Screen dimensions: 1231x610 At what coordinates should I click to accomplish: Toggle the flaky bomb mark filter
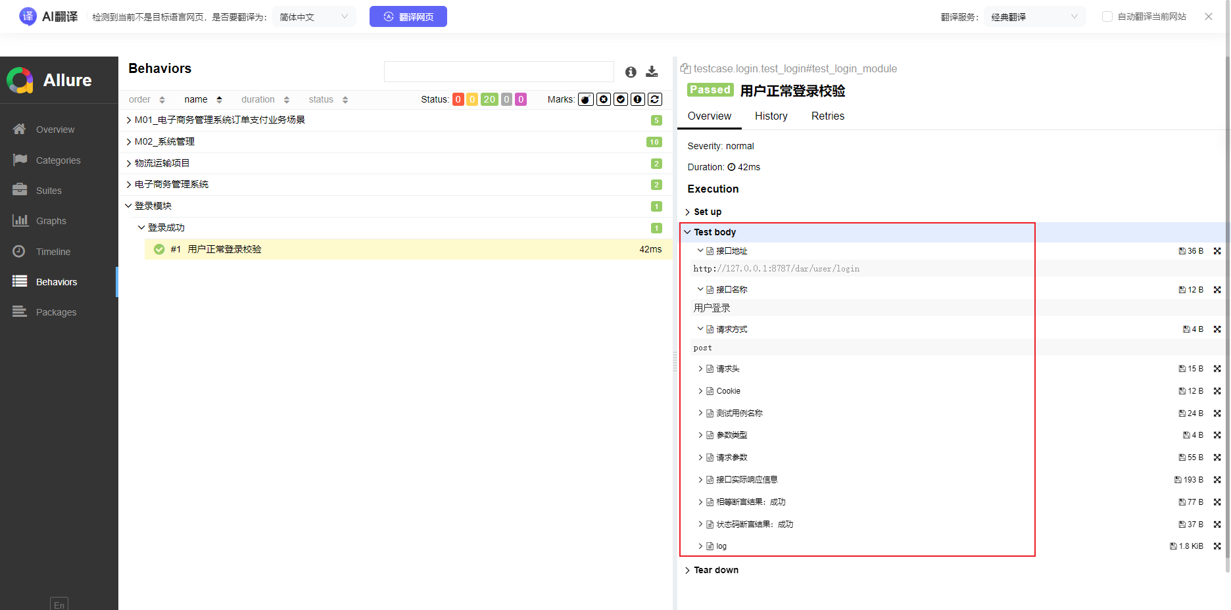(586, 99)
